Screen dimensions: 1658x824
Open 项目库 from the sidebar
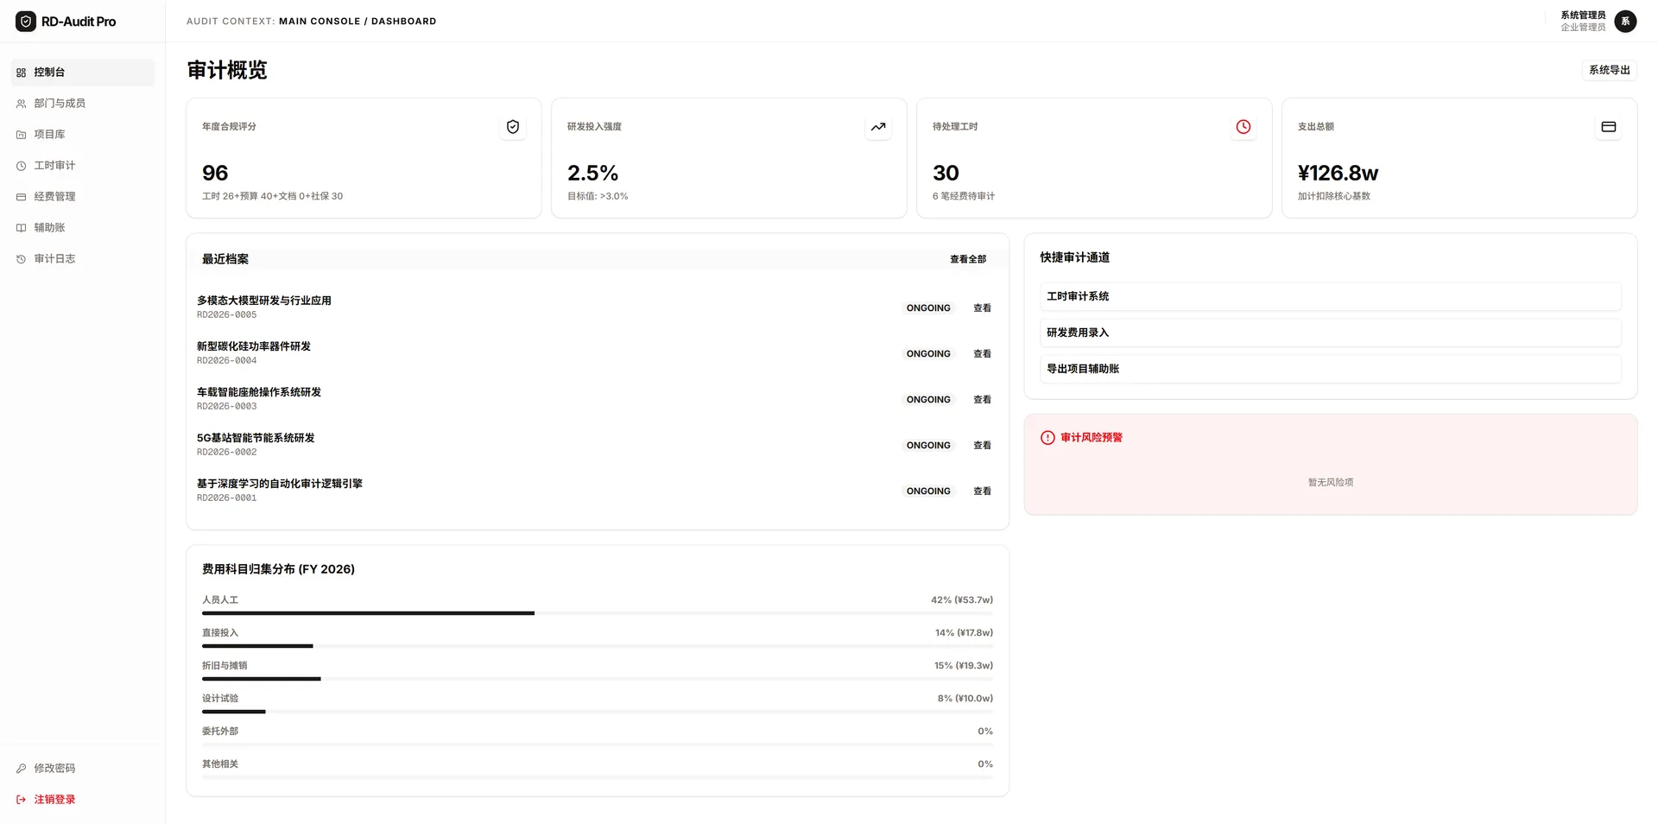point(83,135)
